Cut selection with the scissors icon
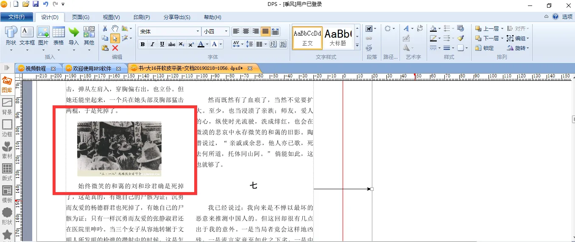Image resolution: width=575 pixels, height=242 pixels. (x=105, y=28)
